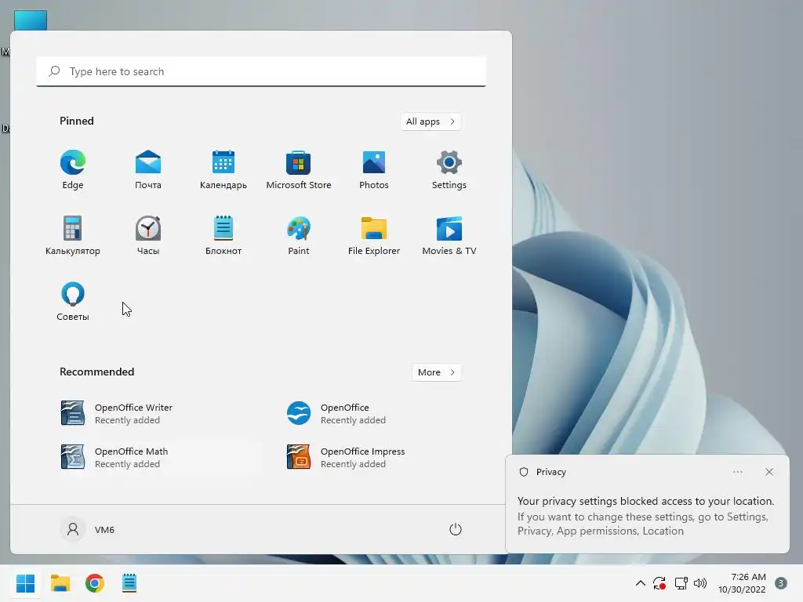Open the Почта mail app
The image size is (803, 602).
click(148, 170)
